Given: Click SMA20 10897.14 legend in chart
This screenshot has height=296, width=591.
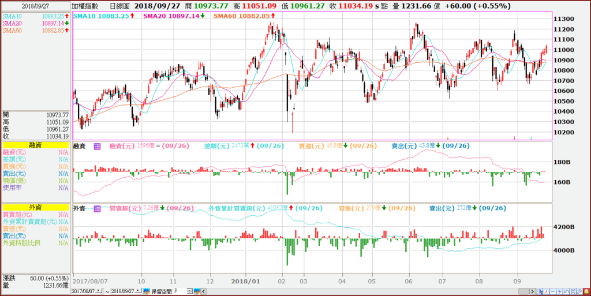Looking at the screenshot, I should 174,16.
